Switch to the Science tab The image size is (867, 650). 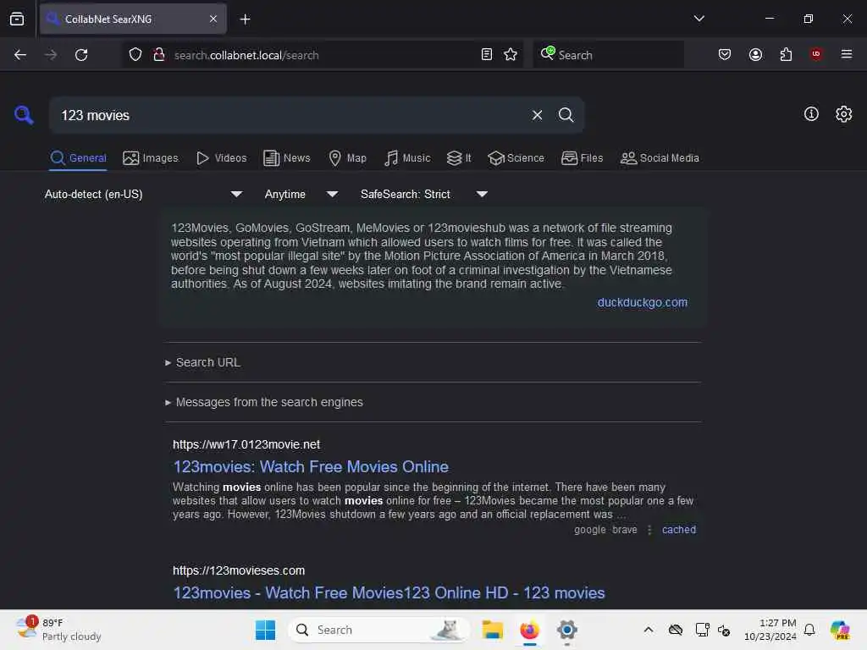pyautogui.click(x=516, y=158)
